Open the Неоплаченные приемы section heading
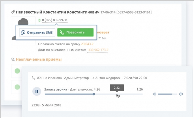194x118 pixels. click(x=39, y=59)
